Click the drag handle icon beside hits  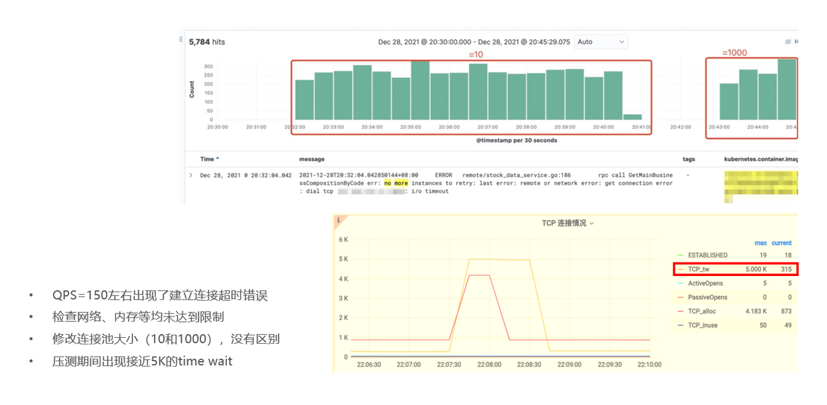click(181, 40)
